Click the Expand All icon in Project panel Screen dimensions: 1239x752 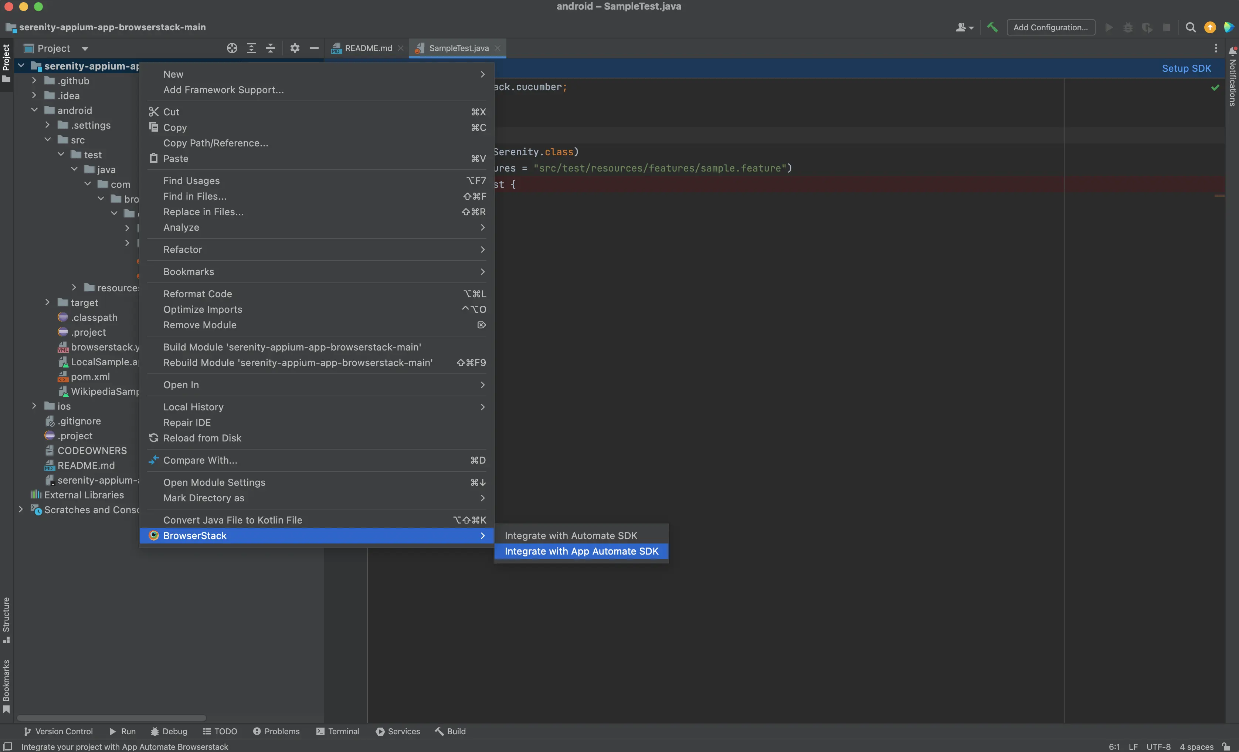(251, 48)
